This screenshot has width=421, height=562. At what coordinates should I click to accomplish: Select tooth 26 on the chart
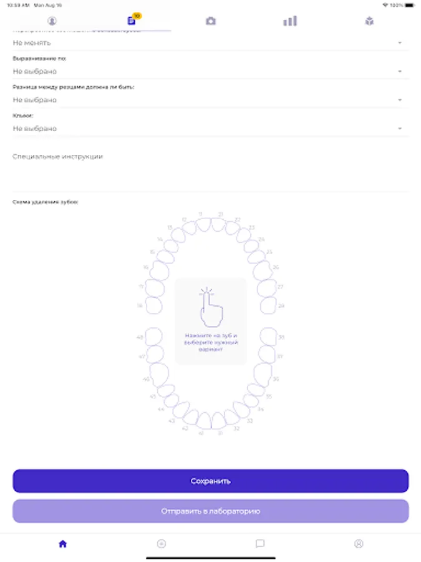pos(263,271)
